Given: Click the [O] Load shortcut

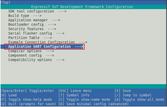Looking at the screenshot, I should (x=9, y=95).
